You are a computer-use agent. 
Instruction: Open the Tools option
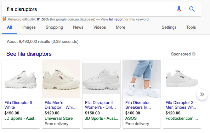coord(191,27)
